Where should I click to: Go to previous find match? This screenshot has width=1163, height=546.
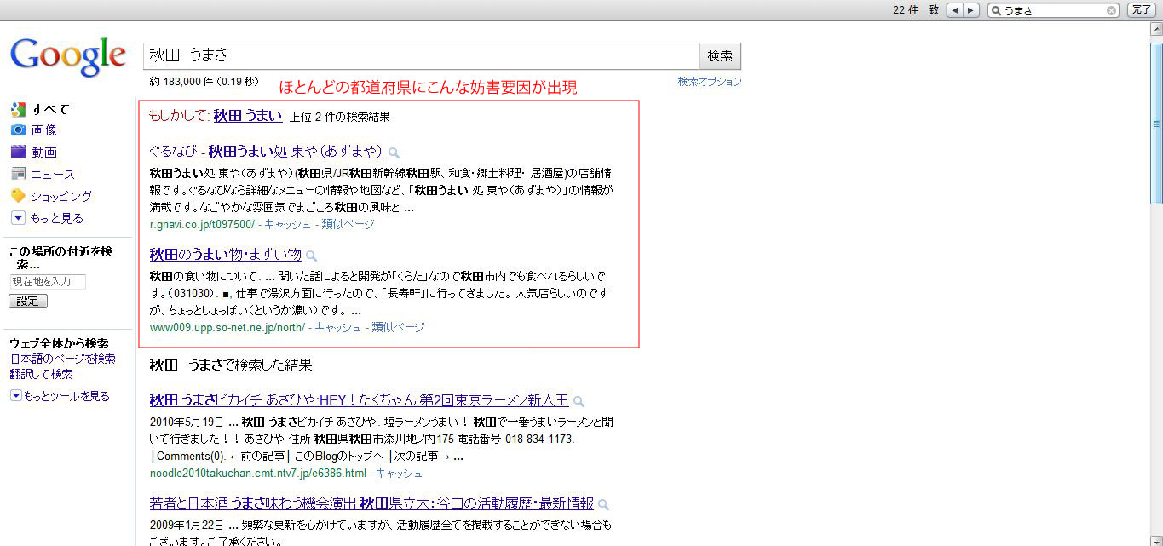pyautogui.click(x=955, y=10)
